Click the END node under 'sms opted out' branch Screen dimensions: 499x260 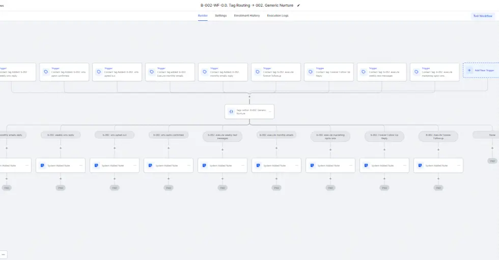[x=115, y=188]
